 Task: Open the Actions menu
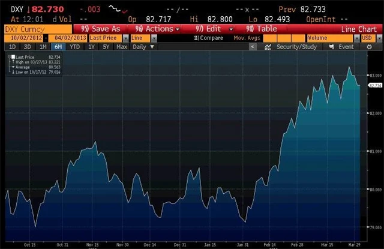pos(157,29)
